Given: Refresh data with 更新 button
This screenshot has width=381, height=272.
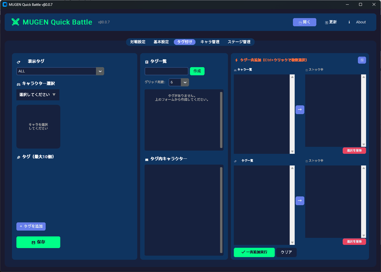Looking at the screenshot, I should [x=331, y=22].
